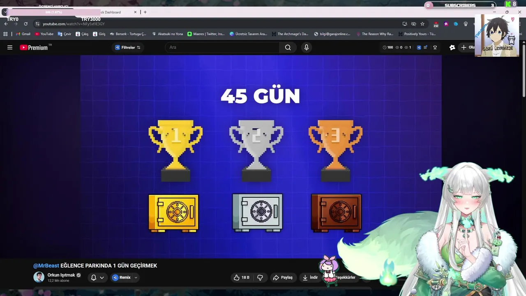Click the eye counter showing 1
Image resolution: width=526 pixels, height=296 pixels.
point(408,47)
